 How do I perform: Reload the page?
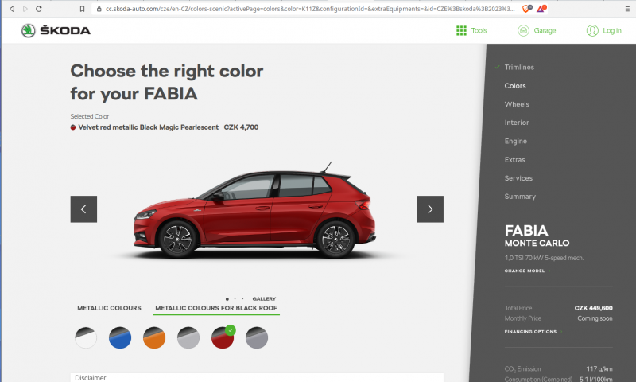[x=38, y=9]
